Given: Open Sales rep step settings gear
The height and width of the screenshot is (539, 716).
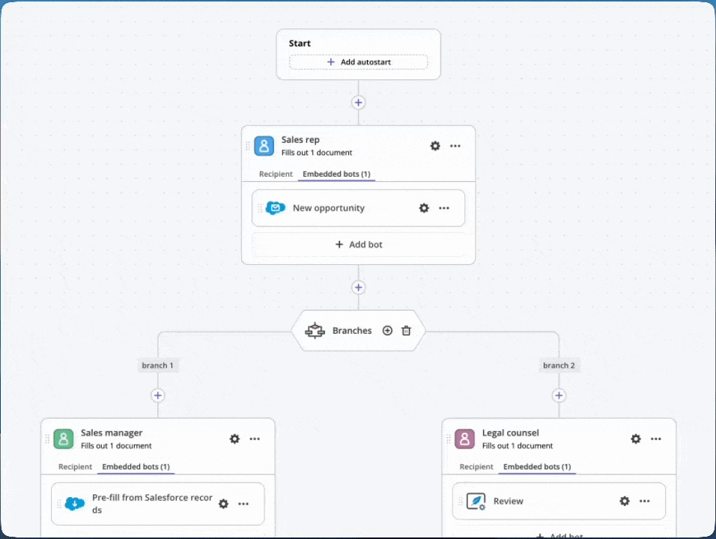Looking at the screenshot, I should (x=435, y=146).
